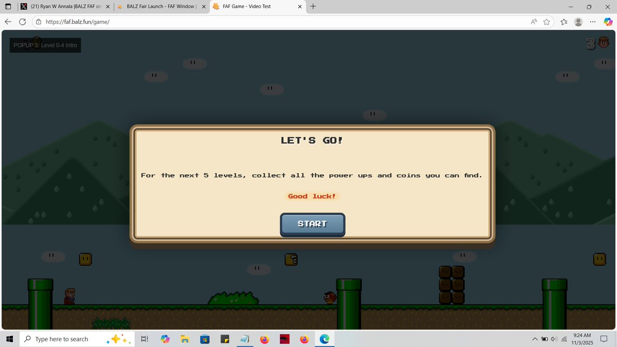The width and height of the screenshot is (617, 347).
Task: Open the volume tray icon
Action: [x=554, y=339]
